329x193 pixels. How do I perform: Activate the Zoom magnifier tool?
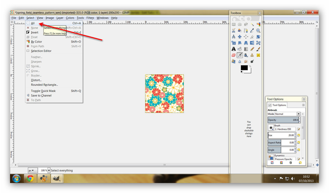point(258,30)
